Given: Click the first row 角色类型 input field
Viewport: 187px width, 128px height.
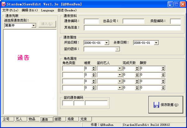Looking at the screenshot, I should pyautogui.click(x=73, y=68).
